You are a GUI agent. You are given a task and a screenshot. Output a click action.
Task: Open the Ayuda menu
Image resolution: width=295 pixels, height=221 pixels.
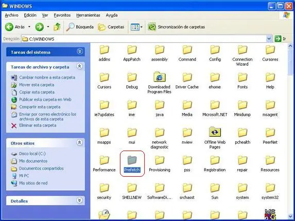(112, 15)
